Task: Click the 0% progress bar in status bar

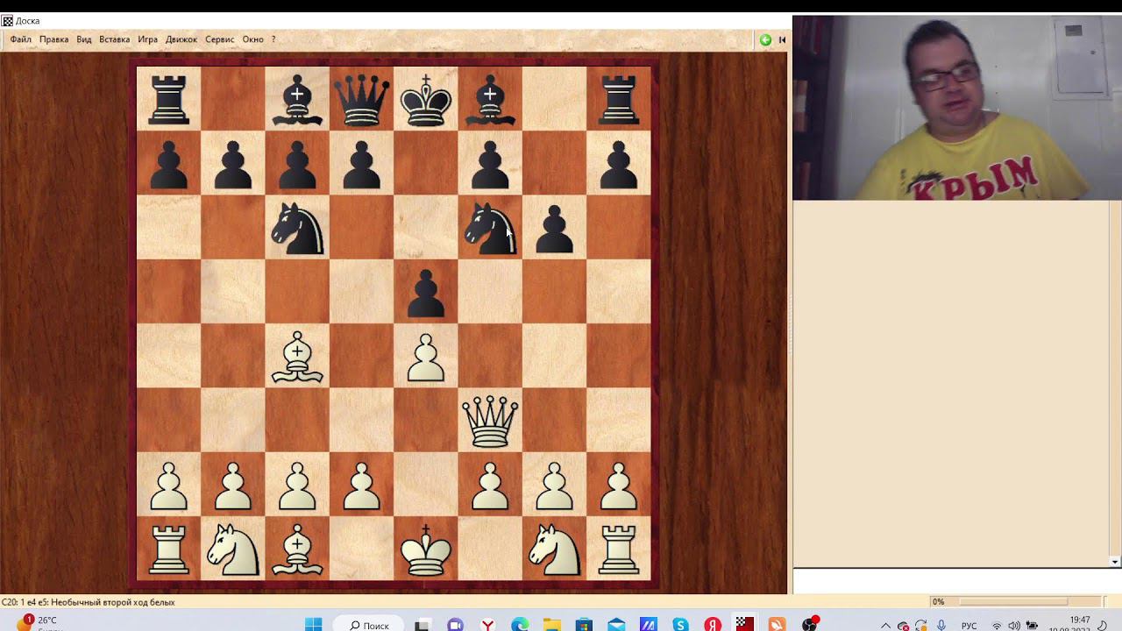Action: [1014, 602]
